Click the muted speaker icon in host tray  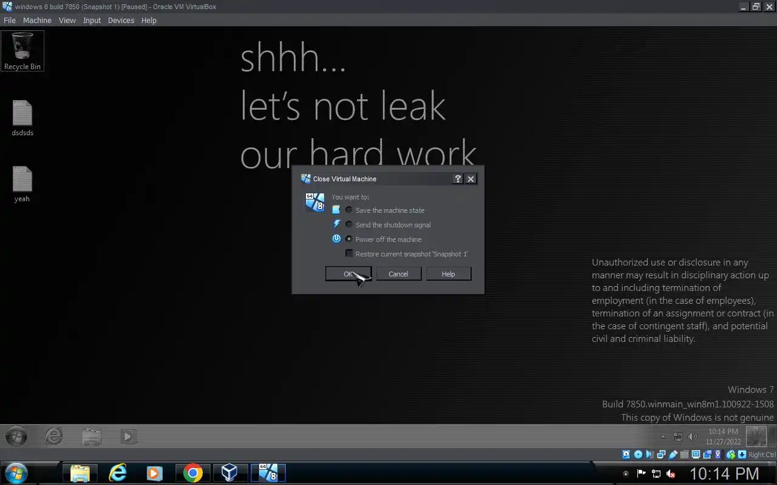pyautogui.click(x=671, y=473)
